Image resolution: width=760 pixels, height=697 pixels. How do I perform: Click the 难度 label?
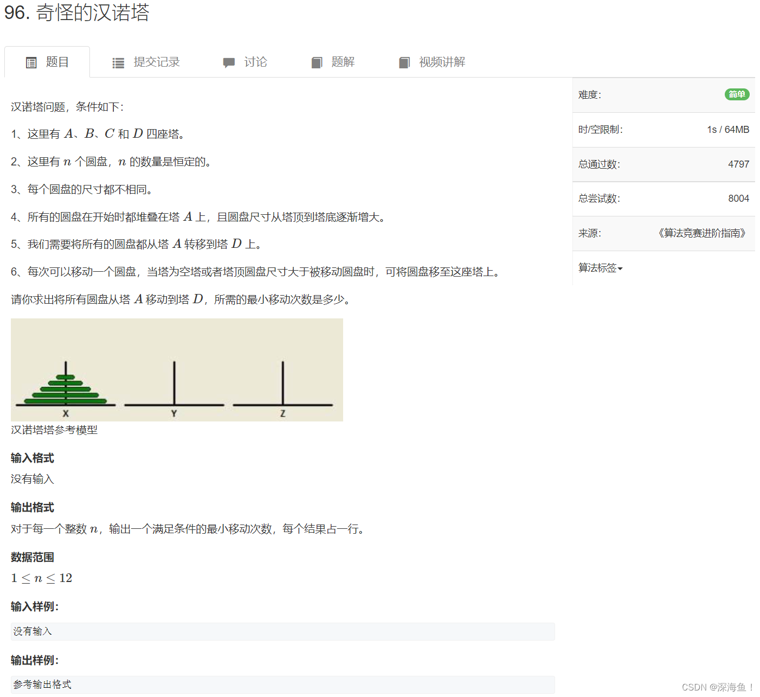590,95
